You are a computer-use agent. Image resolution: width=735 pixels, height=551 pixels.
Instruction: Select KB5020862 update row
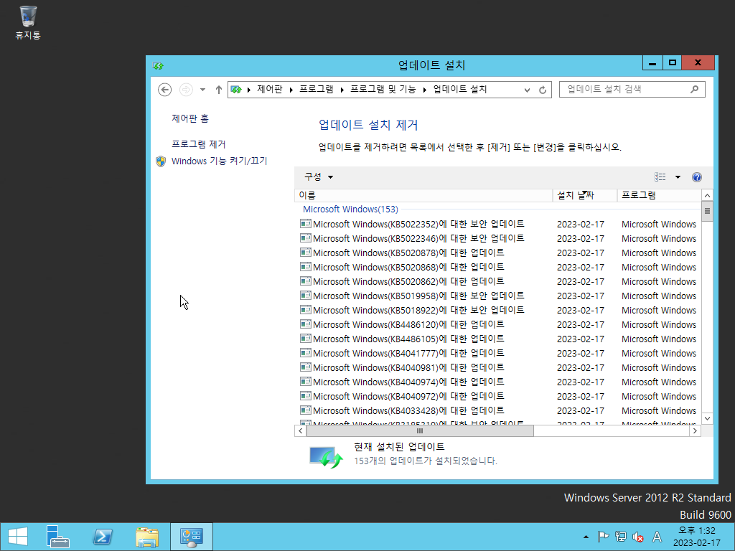[500, 281]
